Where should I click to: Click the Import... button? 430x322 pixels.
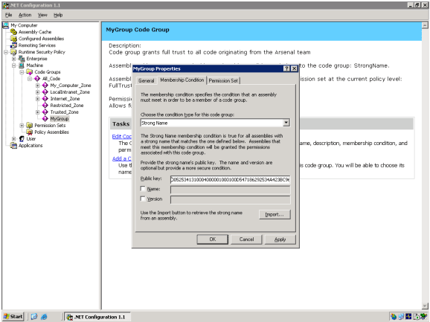275,214
